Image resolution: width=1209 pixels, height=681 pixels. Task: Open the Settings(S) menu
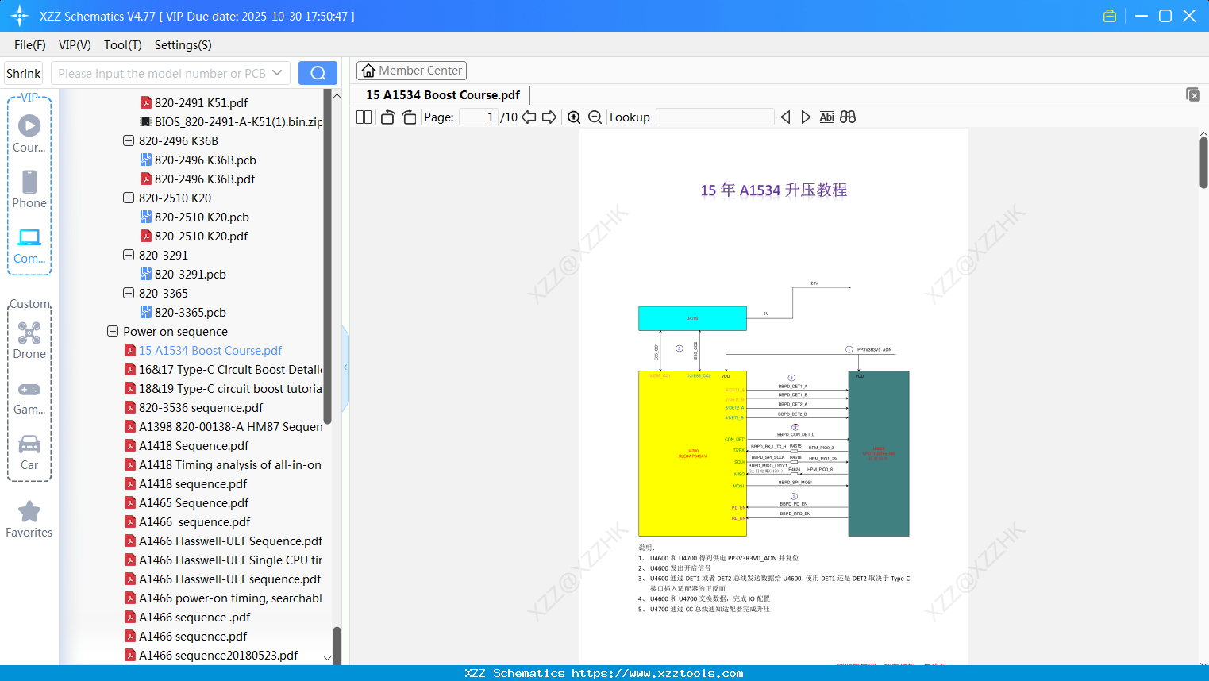pos(183,45)
